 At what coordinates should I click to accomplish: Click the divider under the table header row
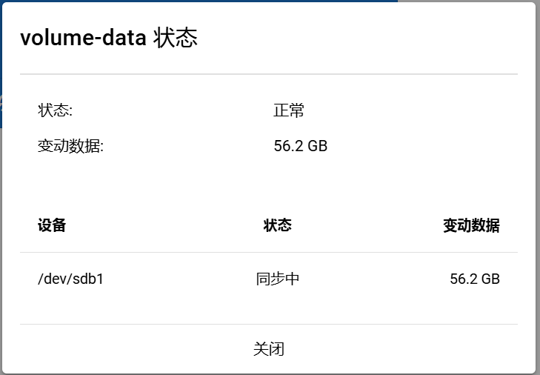coord(268,252)
